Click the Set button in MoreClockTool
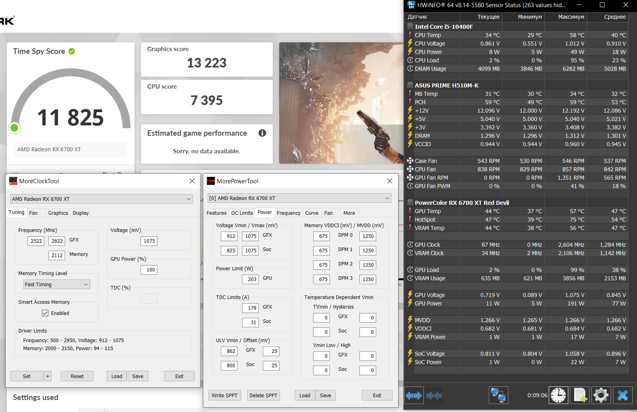 pos(27,376)
